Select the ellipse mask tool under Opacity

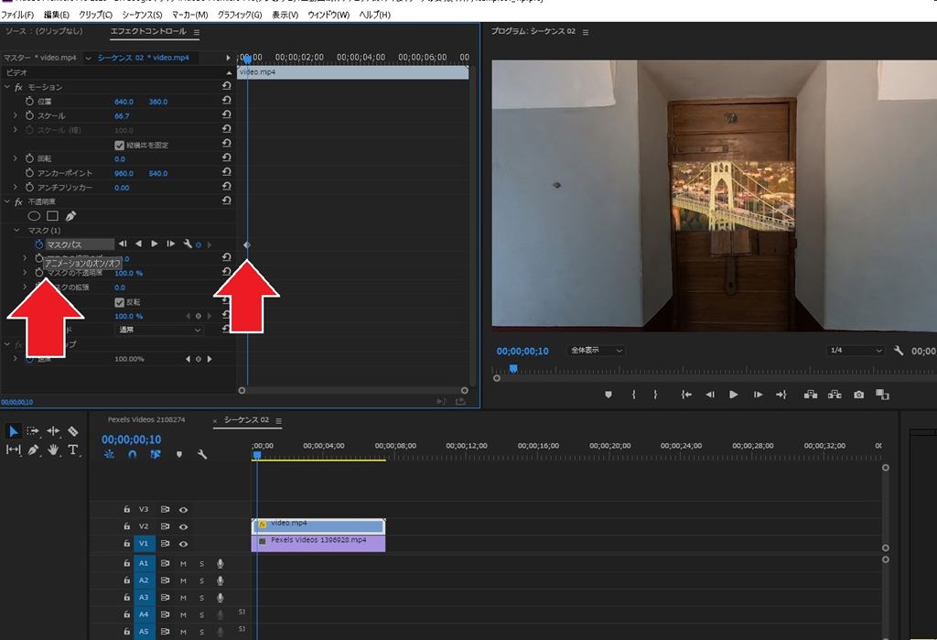coord(35,216)
